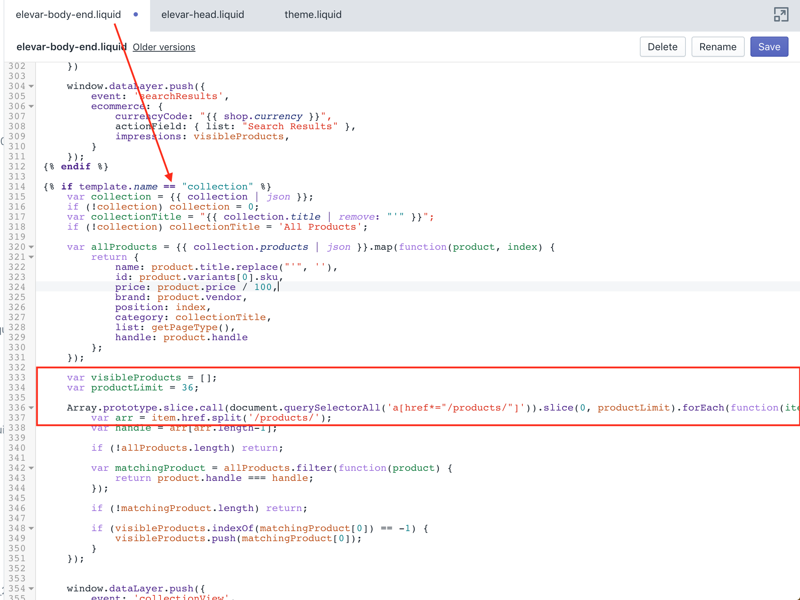
Task: Select the elevar-body-end.liquid tab
Action: coord(68,14)
